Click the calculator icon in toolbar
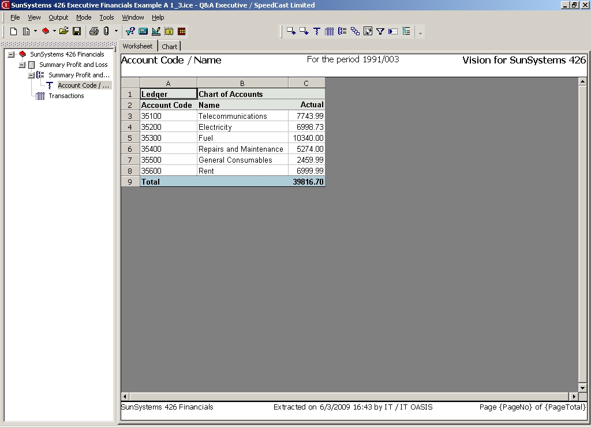 [x=143, y=31]
